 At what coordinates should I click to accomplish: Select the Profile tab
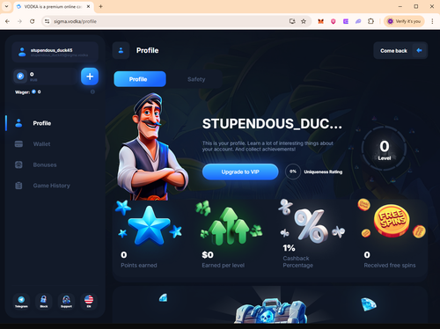140,79
